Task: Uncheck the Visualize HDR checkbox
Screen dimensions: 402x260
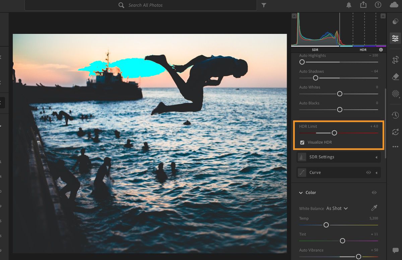Action: click(302, 142)
